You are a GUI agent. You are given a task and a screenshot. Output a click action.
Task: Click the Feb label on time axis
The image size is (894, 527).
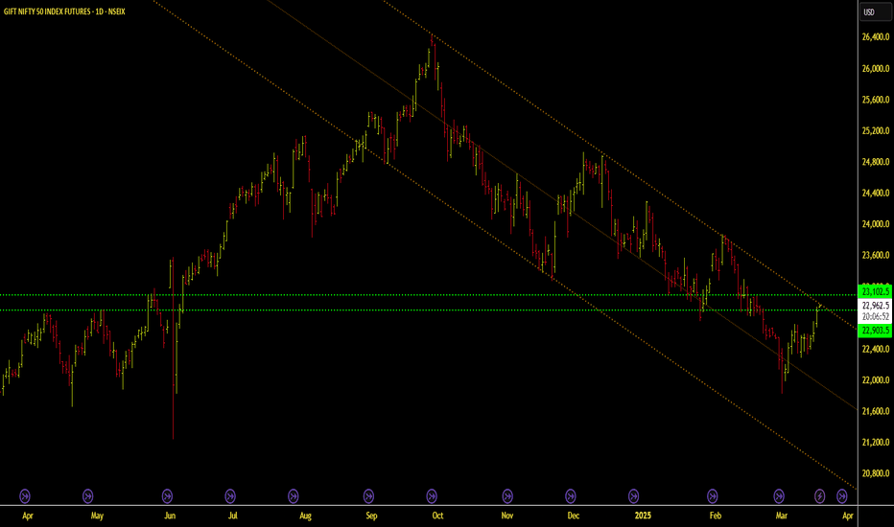coord(715,516)
